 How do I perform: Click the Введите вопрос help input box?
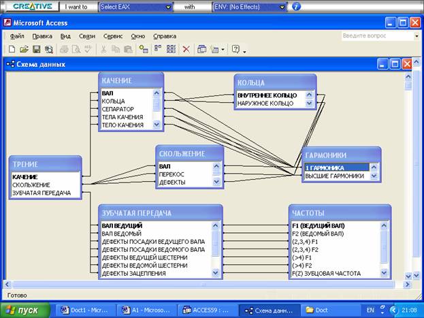point(378,35)
